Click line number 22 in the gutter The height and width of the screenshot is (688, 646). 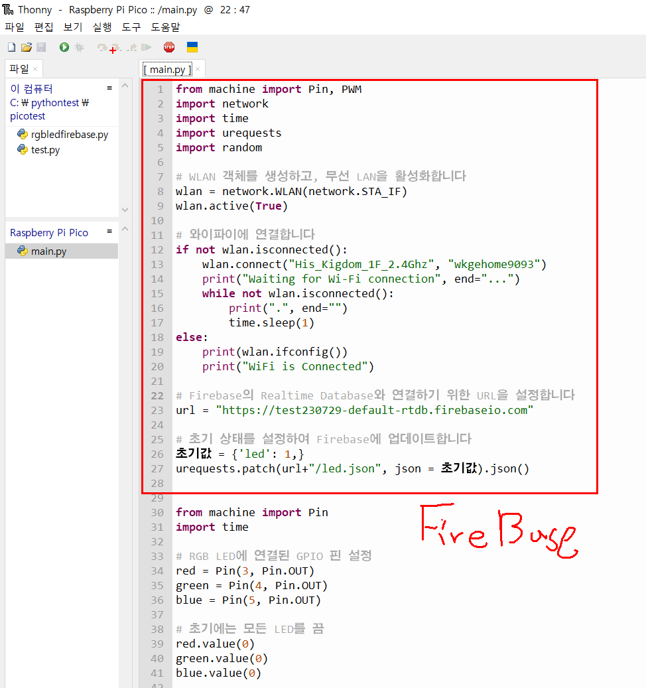tap(157, 396)
